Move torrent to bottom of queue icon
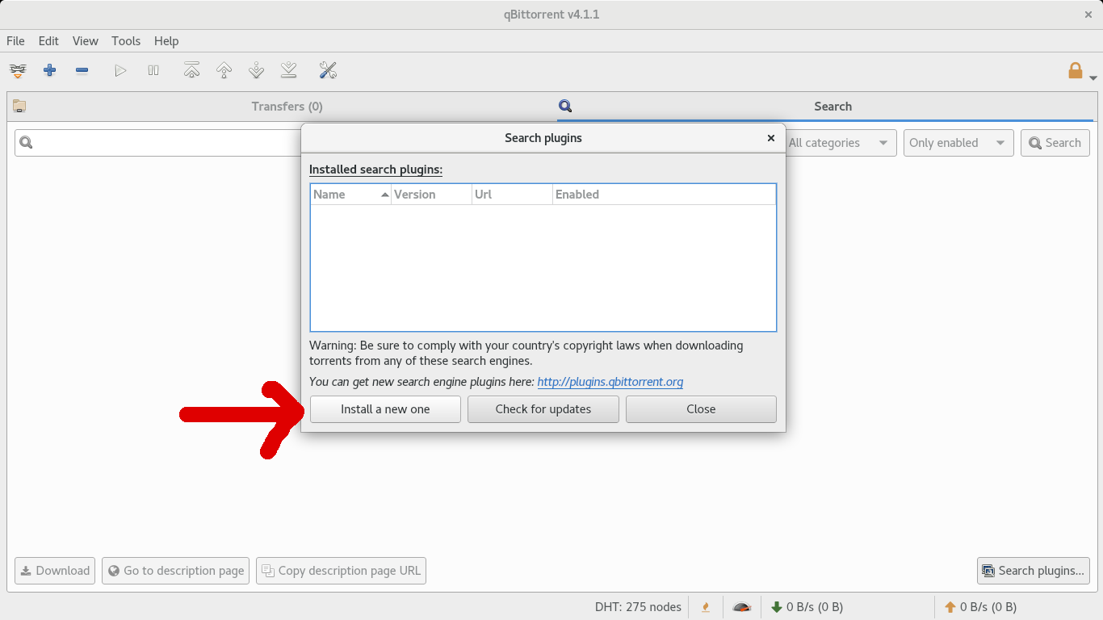Screen dimensions: 1103x620 point(289,71)
